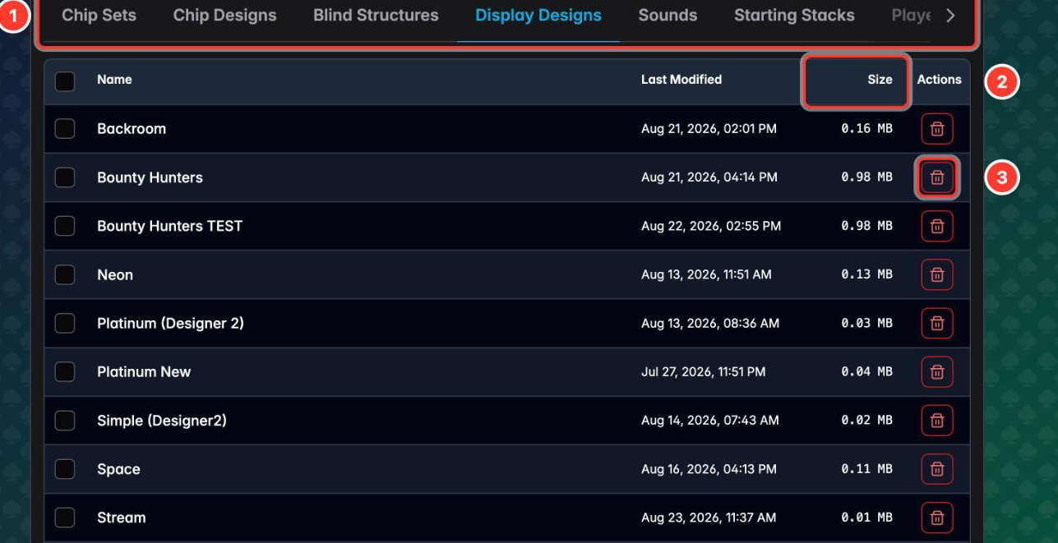Image resolution: width=1058 pixels, height=543 pixels.
Task: Check the Backroom row checkbox
Action: coord(65,129)
